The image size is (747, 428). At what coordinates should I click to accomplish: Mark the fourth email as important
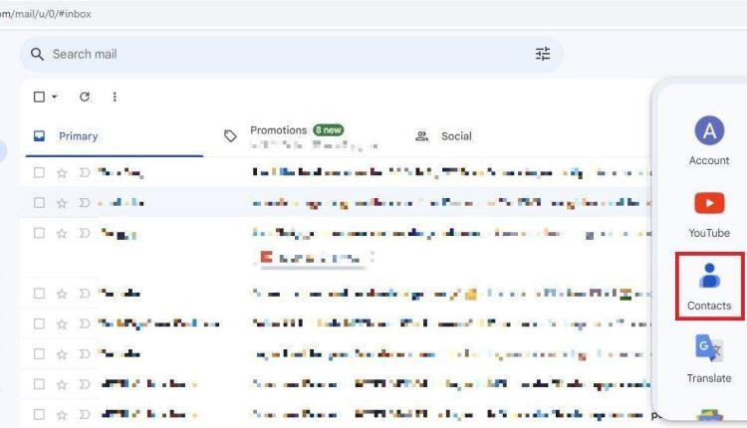[85, 294]
